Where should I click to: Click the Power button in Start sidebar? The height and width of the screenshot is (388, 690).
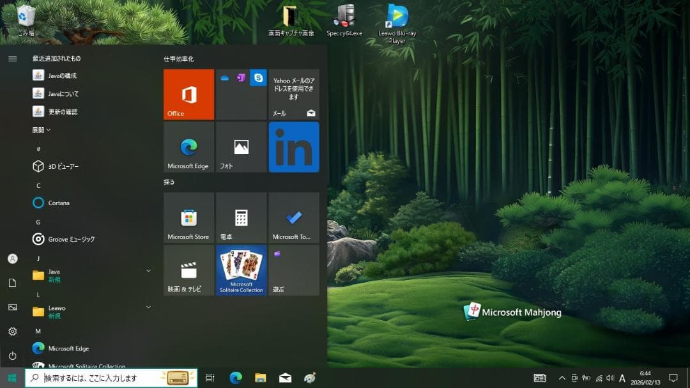[12, 355]
